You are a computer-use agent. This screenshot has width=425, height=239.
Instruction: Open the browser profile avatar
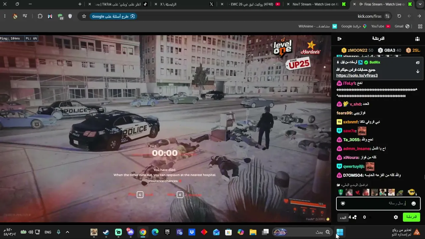pyautogui.click(x=15, y=16)
